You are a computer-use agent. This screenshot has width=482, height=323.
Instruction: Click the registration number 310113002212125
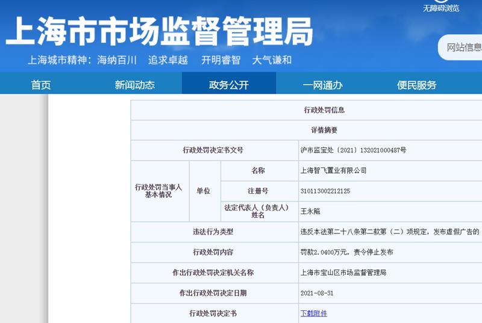325,191
